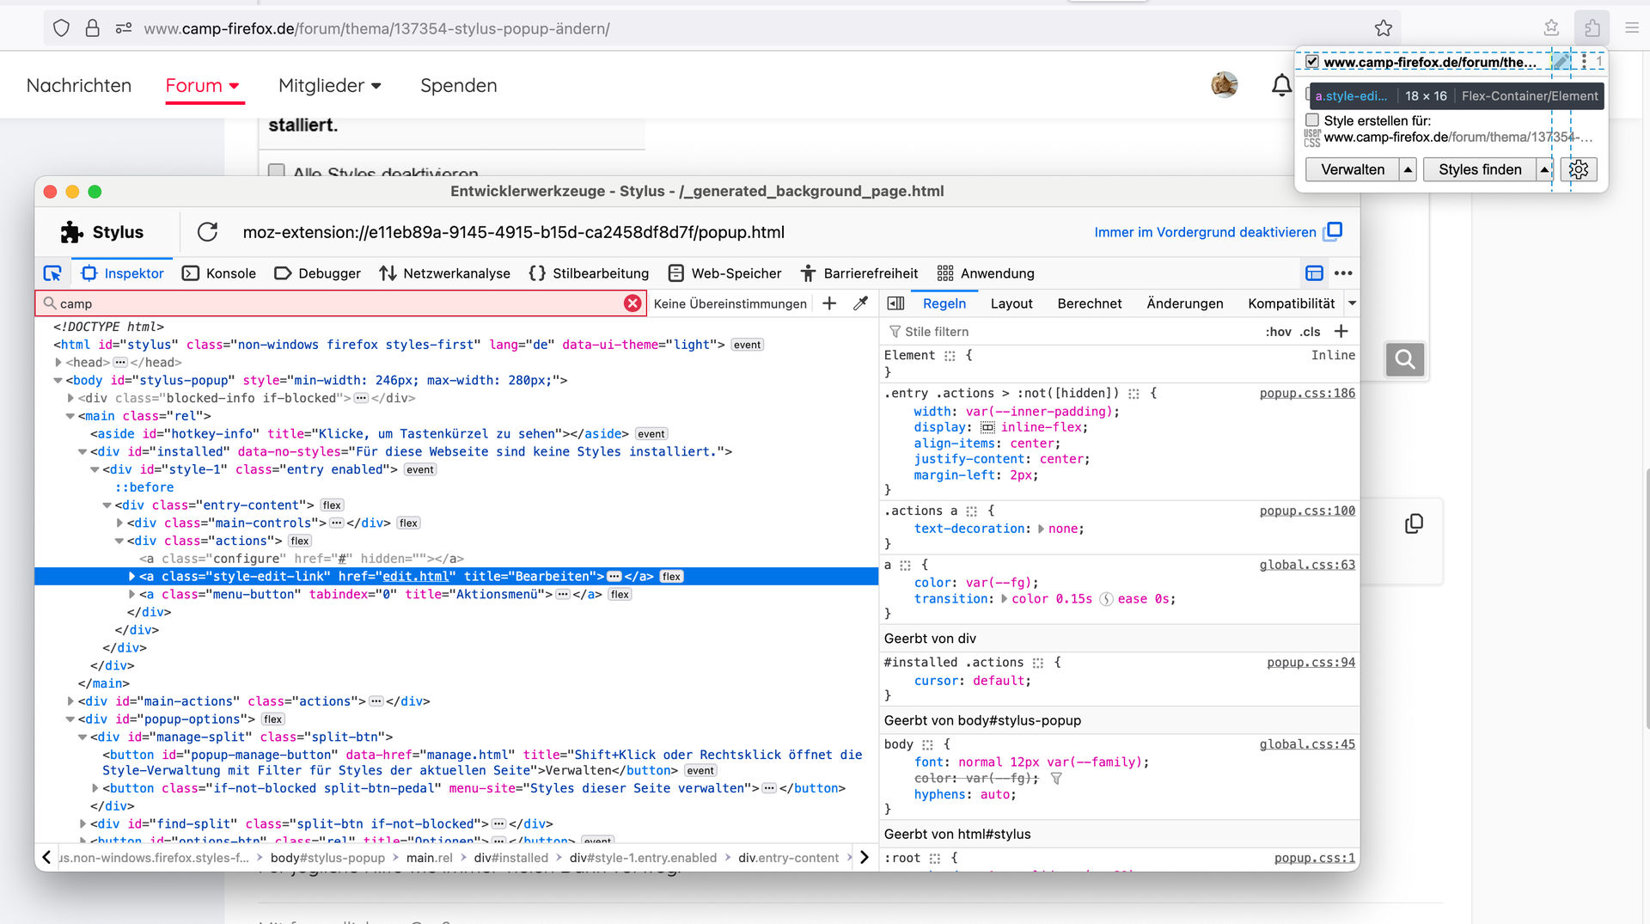This screenshot has height=924, width=1650.
Task: Bookmark this page with star icon
Action: pos(1383,28)
